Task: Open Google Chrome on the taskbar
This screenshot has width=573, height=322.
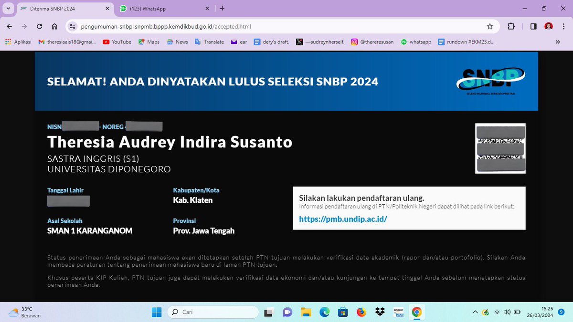Action: 417,312
